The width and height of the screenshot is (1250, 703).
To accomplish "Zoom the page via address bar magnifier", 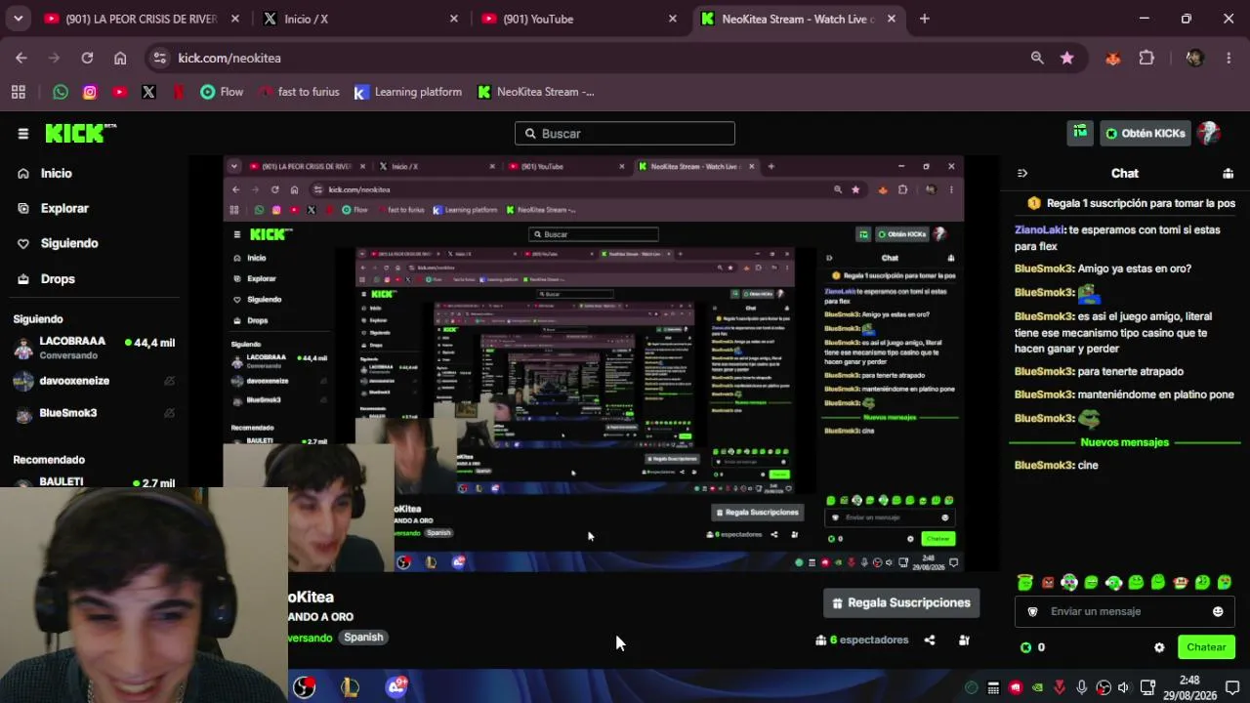I will pyautogui.click(x=1037, y=58).
